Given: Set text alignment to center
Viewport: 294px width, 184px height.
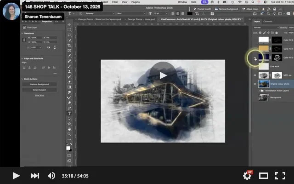Looking at the screenshot, I should (x=178, y=13).
